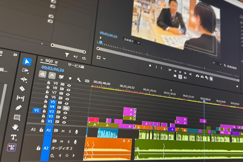The width and height of the screenshot is (243, 162).
Task: Export frame with camera icon
Action: coord(175,76)
